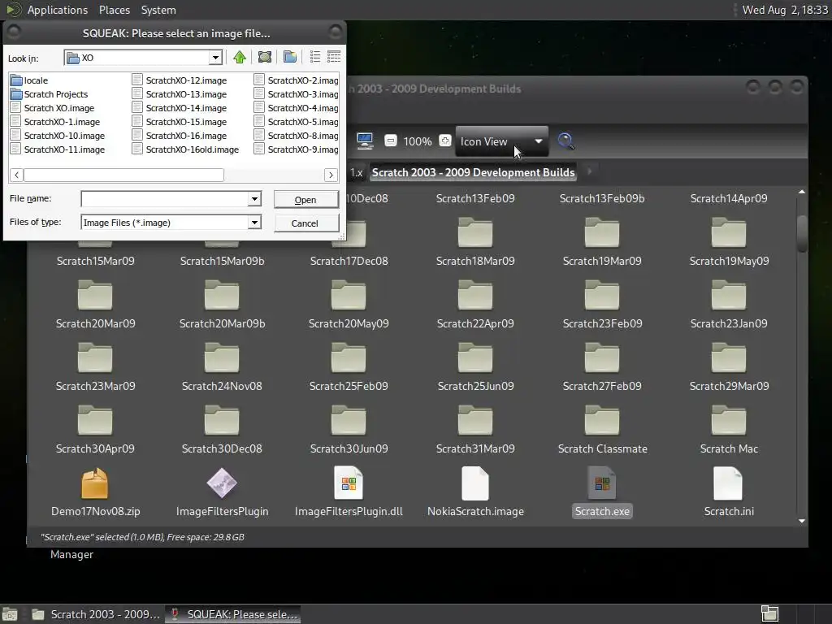Click the horizontal scrollbar thumb in dialog
Screen dimensions: 832x624
[123, 175]
